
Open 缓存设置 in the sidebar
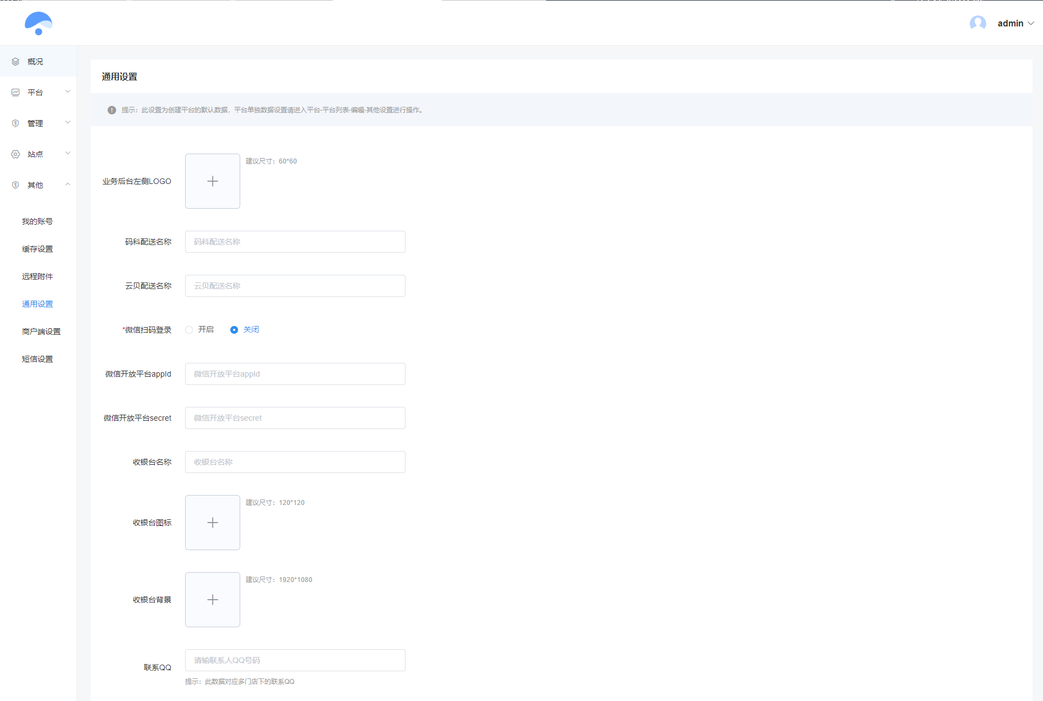pos(37,249)
